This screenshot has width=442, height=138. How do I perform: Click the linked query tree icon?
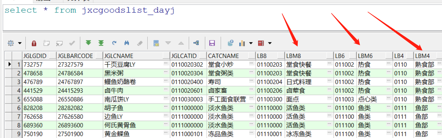click(196, 43)
